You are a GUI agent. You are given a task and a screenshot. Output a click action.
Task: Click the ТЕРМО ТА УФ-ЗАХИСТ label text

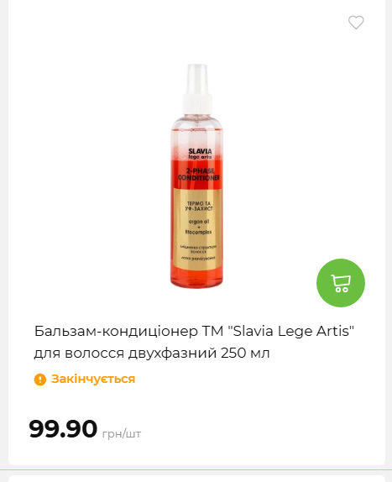[199, 206]
